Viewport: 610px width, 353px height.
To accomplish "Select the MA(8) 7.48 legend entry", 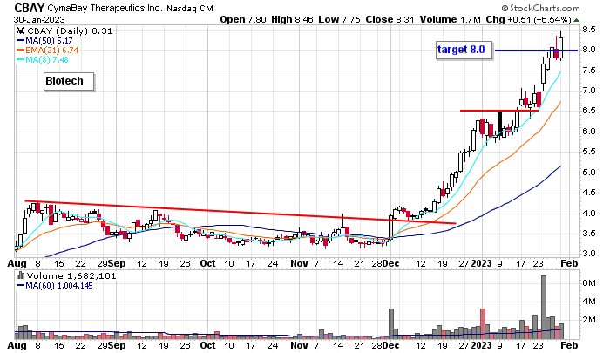I will coord(43,59).
